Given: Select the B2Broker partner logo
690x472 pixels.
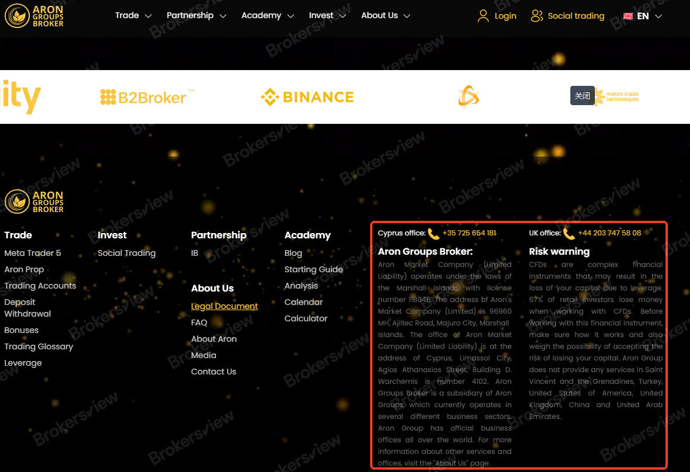Looking at the screenshot, I should pyautogui.click(x=146, y=96).
